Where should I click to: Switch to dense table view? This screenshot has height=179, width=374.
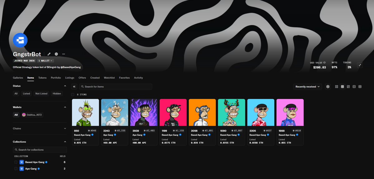coord(360,87)
